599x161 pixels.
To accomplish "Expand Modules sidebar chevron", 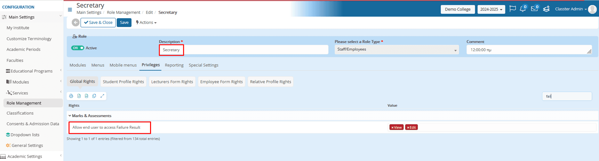I will pos(61,81).
